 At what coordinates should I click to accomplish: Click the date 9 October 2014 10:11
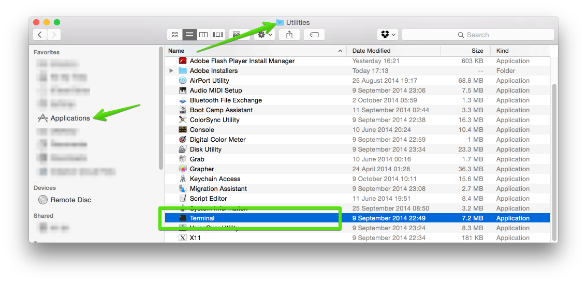385,179
